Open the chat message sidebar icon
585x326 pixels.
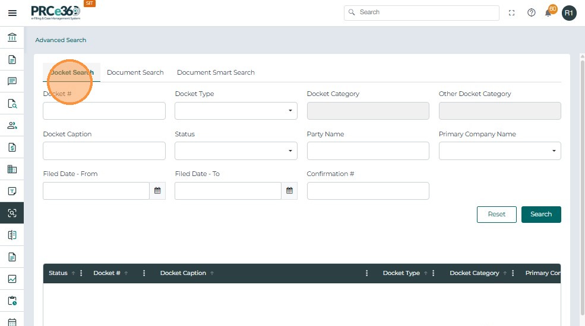point(12,81)
